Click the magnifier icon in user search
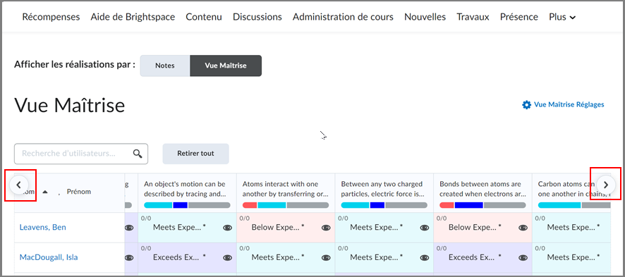The image size is (625, 277). [x=138, y=154]
